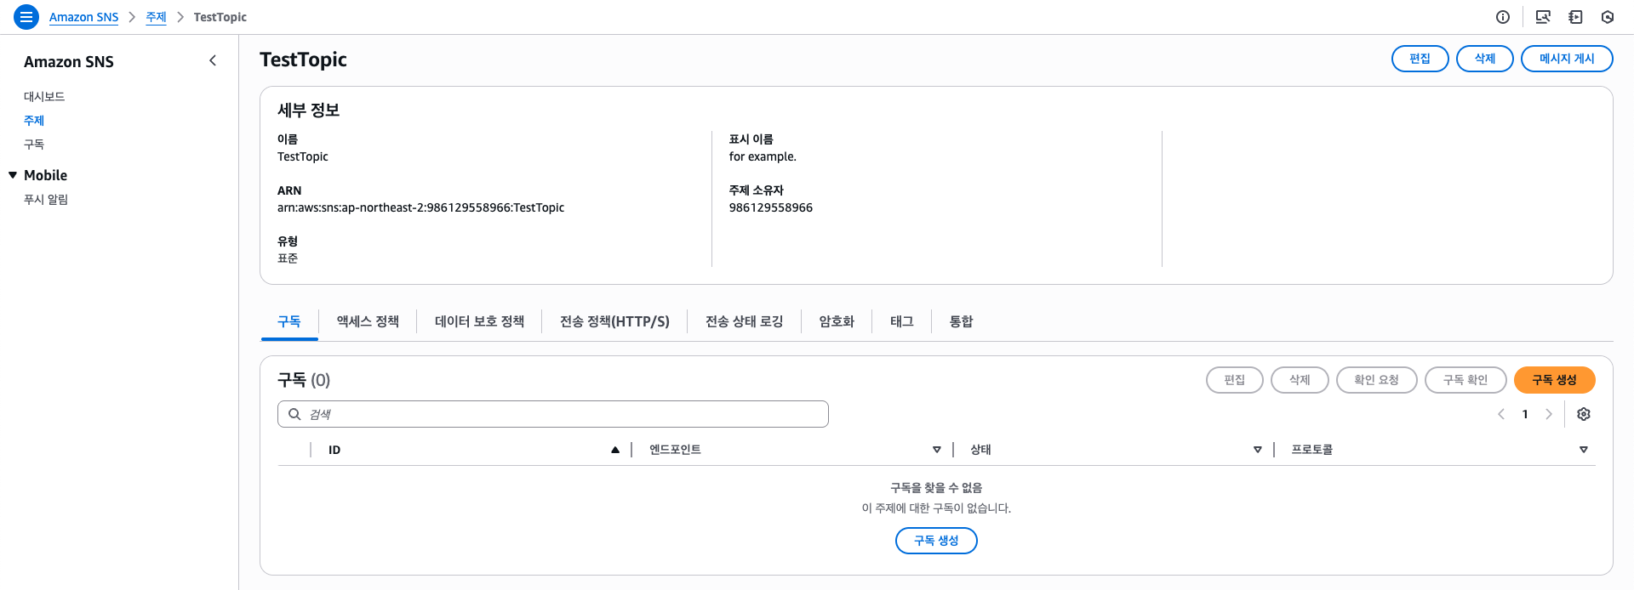
Task: Collapse the Mobile section in sidebar
Action: tap(13, 175)
